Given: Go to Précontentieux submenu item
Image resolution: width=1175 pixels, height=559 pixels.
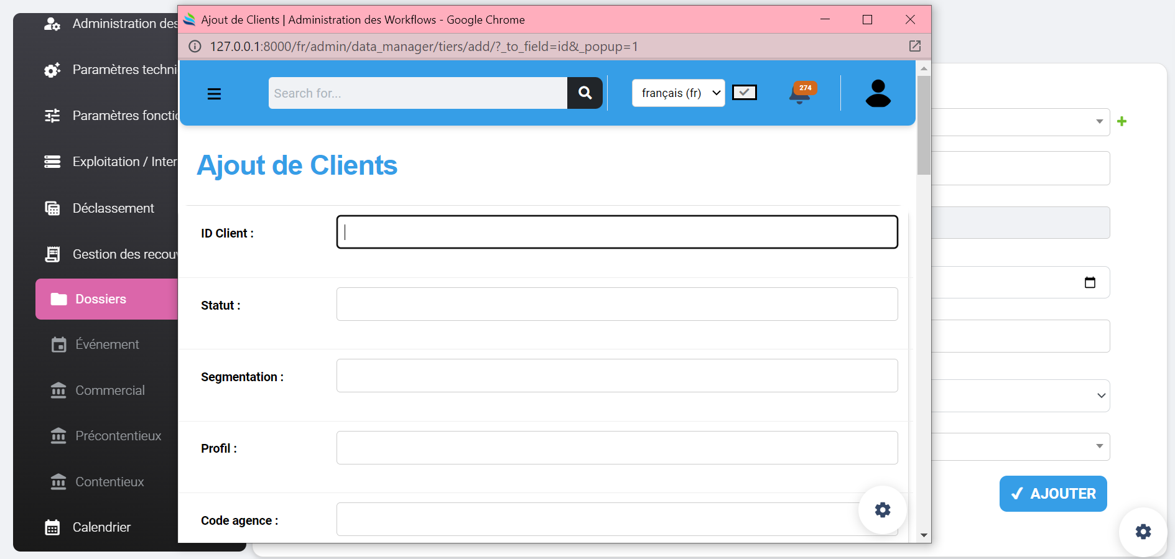Looking at the screenshot, I should coord(118,436).
